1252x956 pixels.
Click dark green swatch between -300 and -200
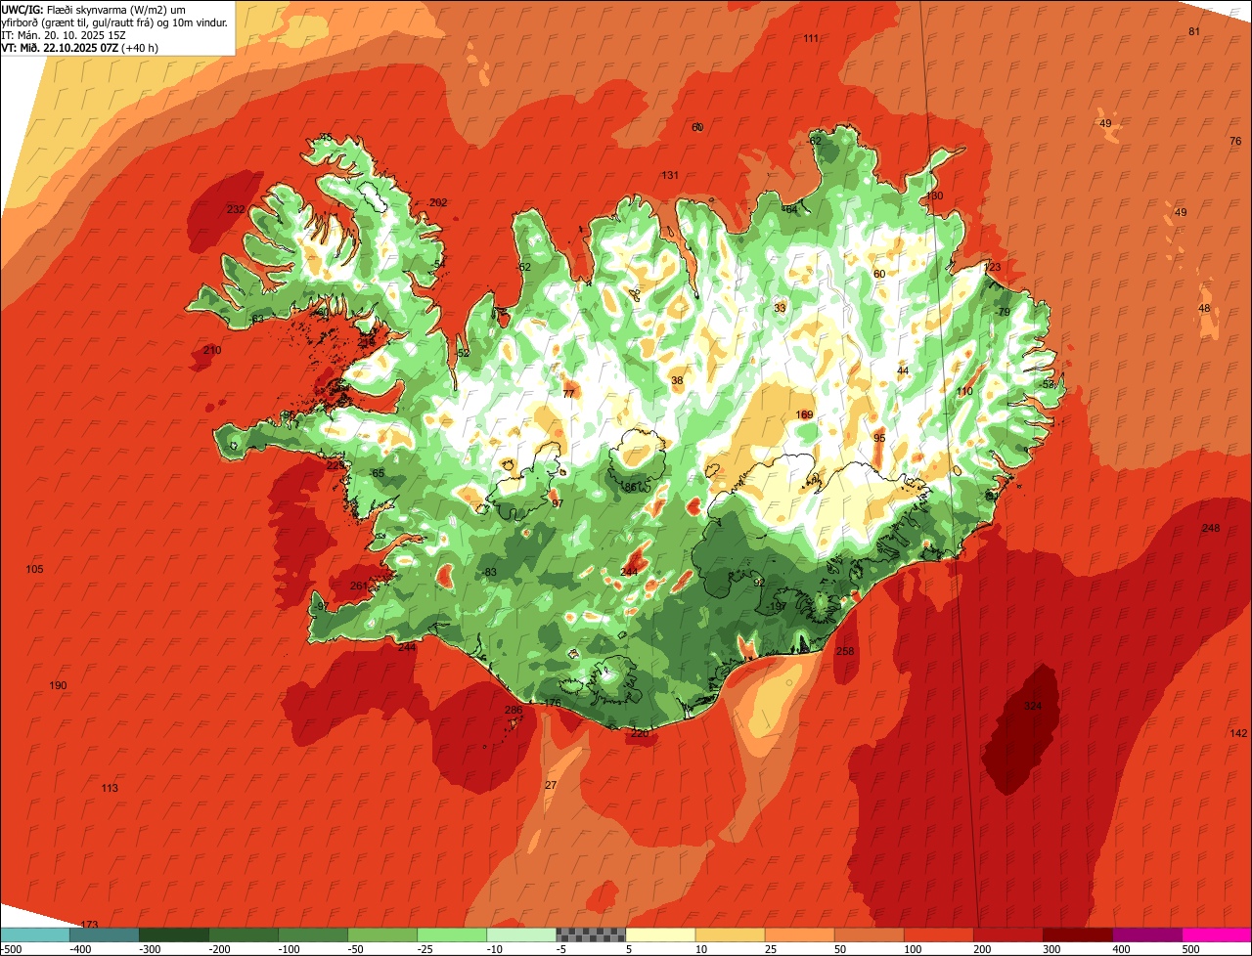[x=173, y=934]
